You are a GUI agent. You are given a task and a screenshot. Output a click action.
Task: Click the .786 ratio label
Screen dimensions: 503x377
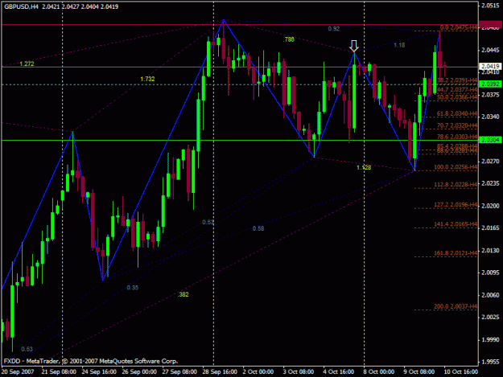289,39
